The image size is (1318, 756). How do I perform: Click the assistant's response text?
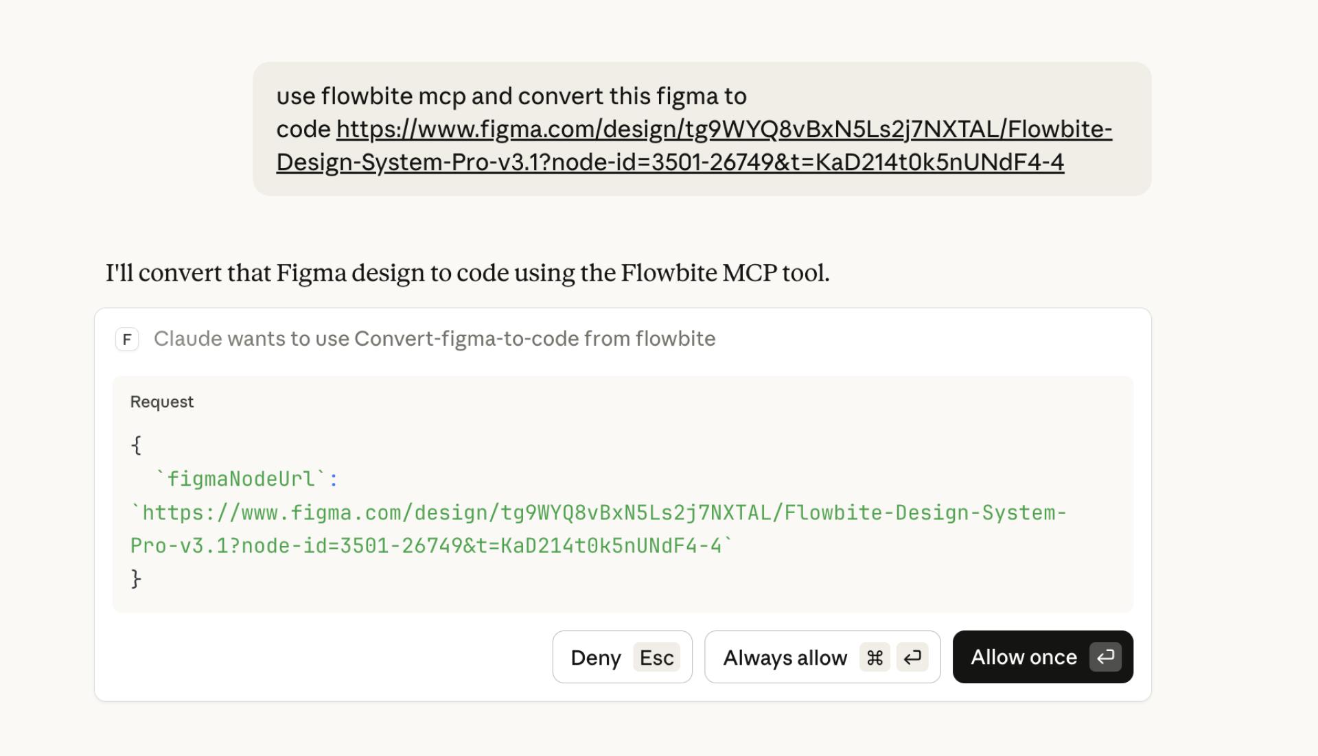[467, 272]
